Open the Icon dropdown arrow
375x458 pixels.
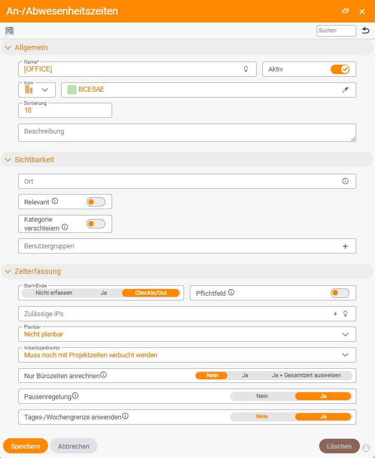click(45, 90)
